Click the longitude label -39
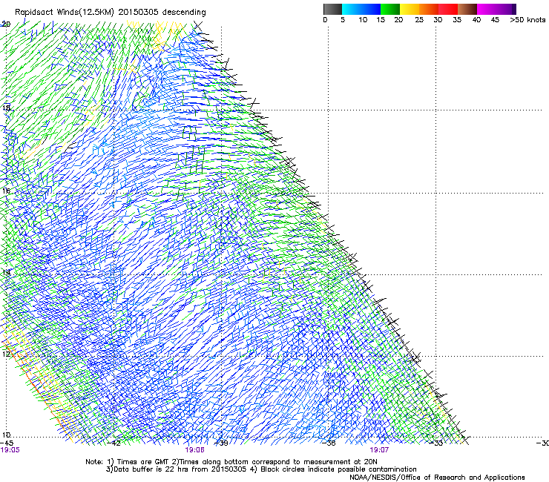 (x=221, y=443)
